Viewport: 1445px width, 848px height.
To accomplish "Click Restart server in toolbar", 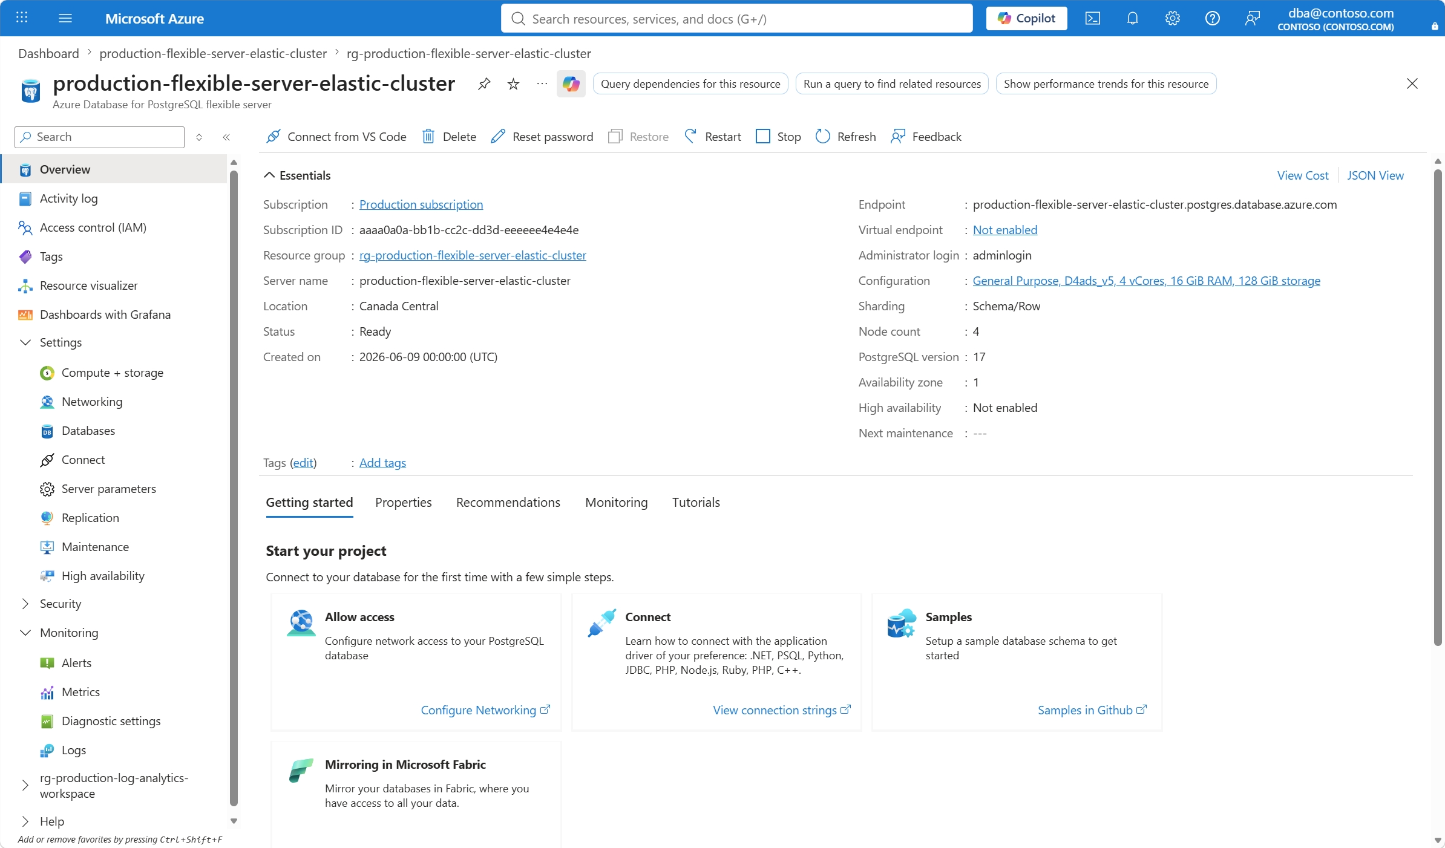I will pyautogui.click(x=712, y=137).
